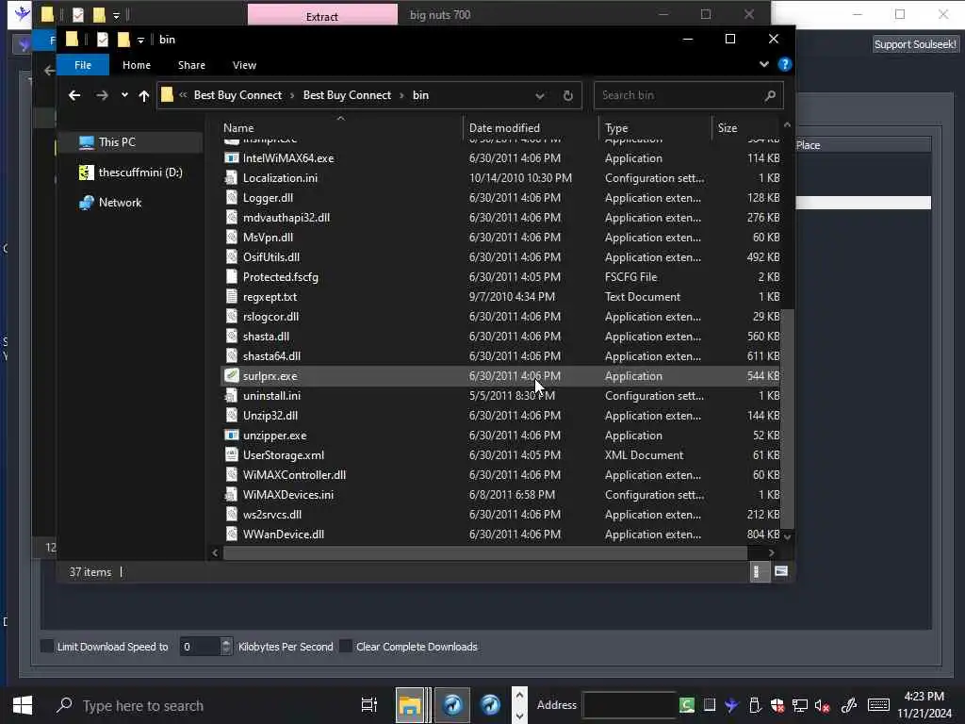Open Windows Start menu
Screen dimensions: 965x724
pos(23,705)
